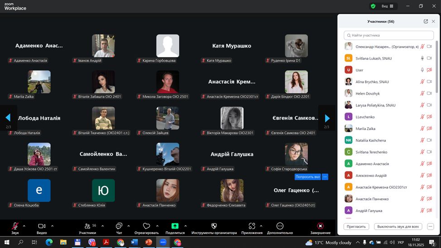441x248 pixels.
Task: Click the Отреагировать reactions heart icon
Action: 146,226
